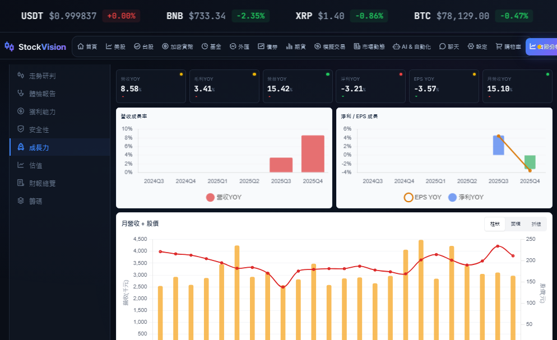Click the 2025Q4 red revenue growth bar
Image resolution: width=557 pixels, height=340 pixels.
(x=313, y=153)
